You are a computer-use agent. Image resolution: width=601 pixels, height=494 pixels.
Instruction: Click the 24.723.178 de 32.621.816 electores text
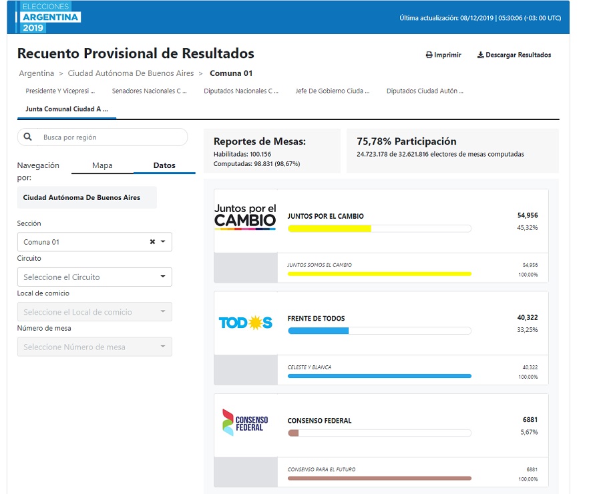pos(441,154)
